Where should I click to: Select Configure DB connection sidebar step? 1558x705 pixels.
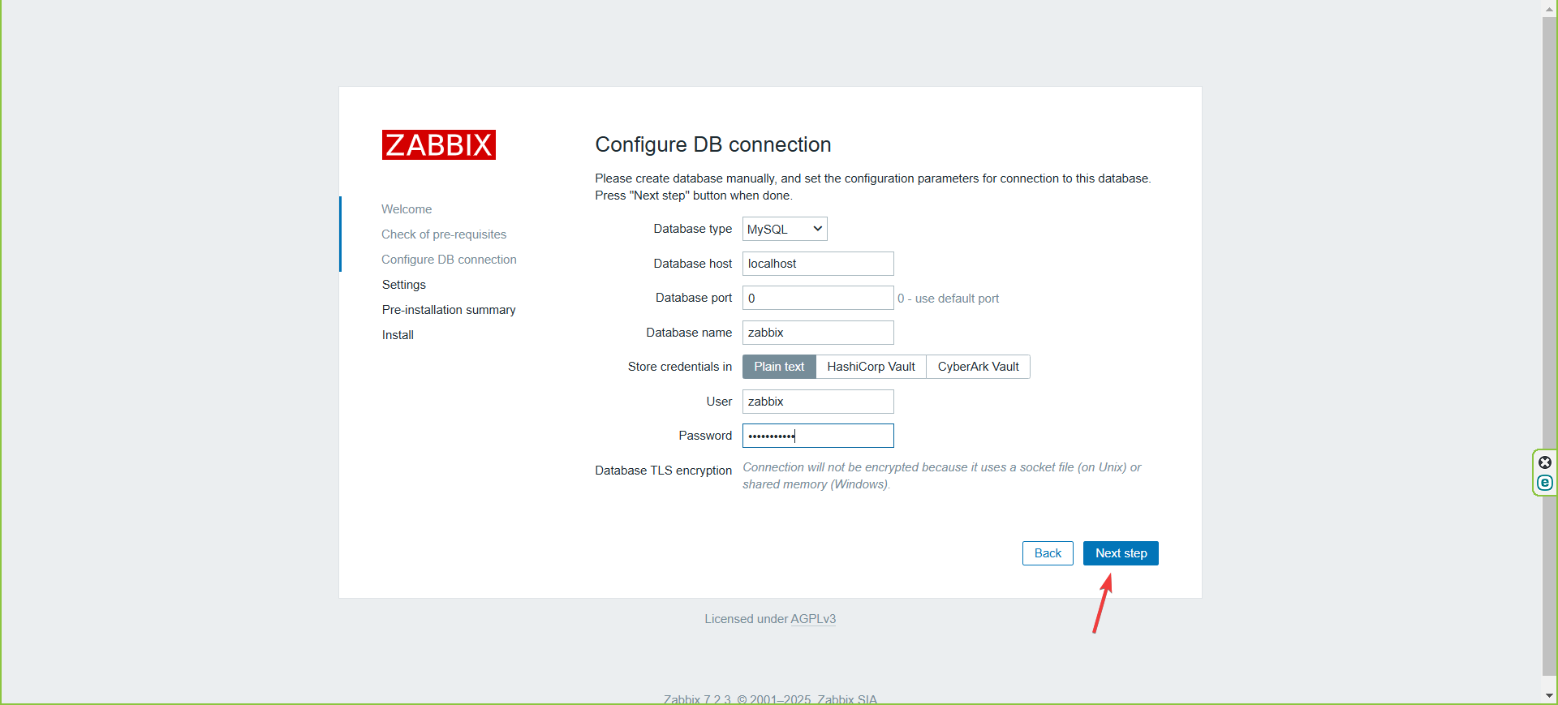pyautogui.click(x=449, y=260)
